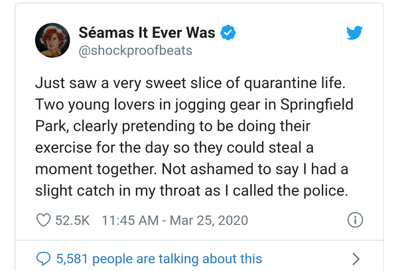398x271 pixels.
Task: Click the reply speech bubble icon
Action: pyautogui.click(x=44, y=258)
